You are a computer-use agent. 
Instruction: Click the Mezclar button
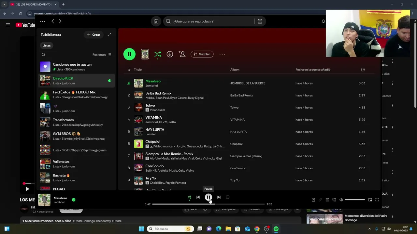(x=202, y=54)
